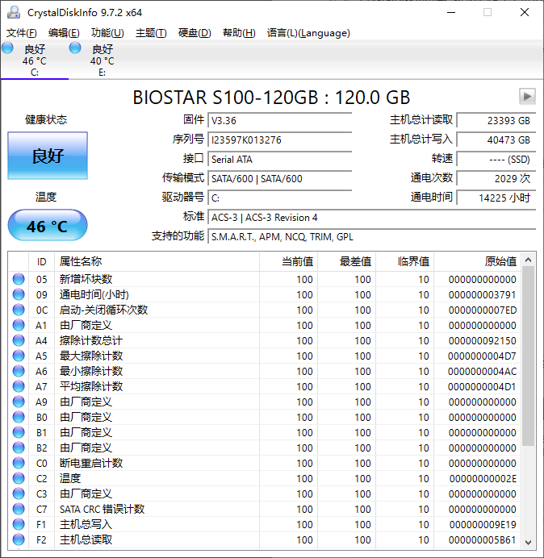Click the rotation speed value ---- (SSD)
This screenshot has height=558, width=544.
[496, 160]
